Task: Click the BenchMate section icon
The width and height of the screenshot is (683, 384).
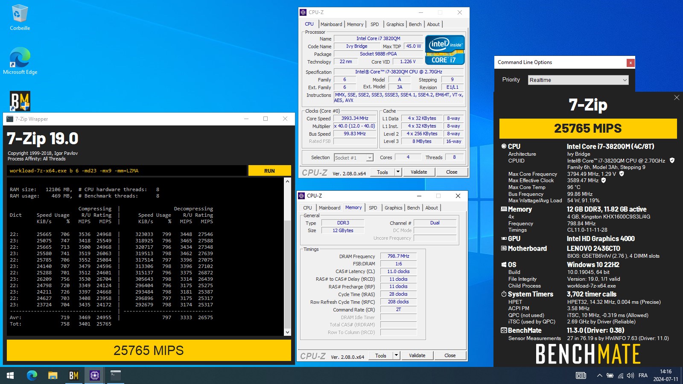Action: pos(504,330)
